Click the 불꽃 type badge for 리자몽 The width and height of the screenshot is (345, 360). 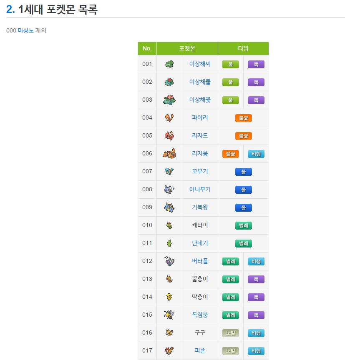click(x=231, y=154)
